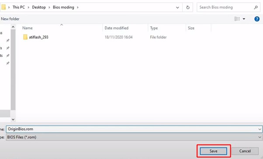Click the This PC breadcrumb segment

[19, 7]
